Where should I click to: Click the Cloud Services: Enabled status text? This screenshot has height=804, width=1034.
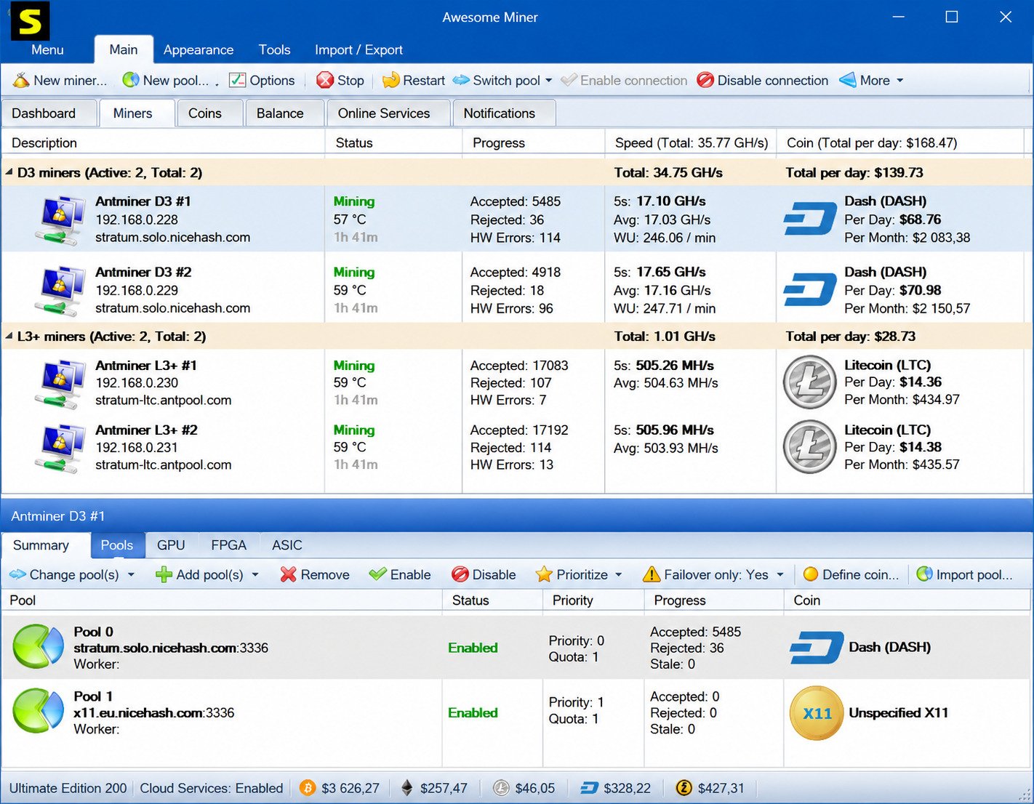(212, 788)
